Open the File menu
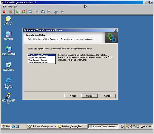This screenshot has height=134, width=154. click(4, 7)
